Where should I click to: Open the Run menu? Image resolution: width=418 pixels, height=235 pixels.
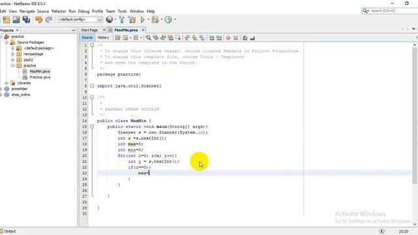coord(72,11)
